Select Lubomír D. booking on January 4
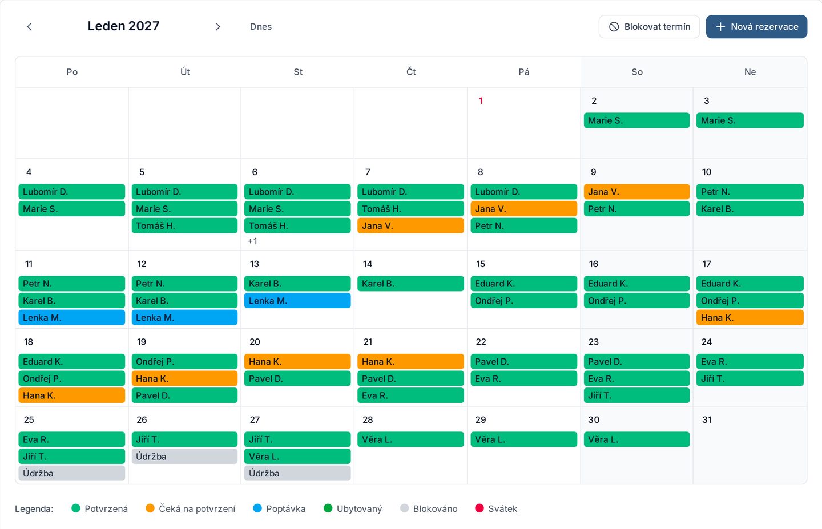This screenshot has width=822, height=529. pos(72,192)
